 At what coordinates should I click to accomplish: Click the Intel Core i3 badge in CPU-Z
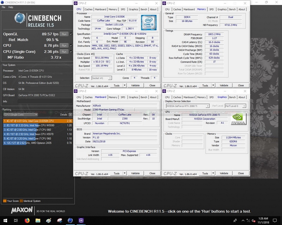[148, 22]
